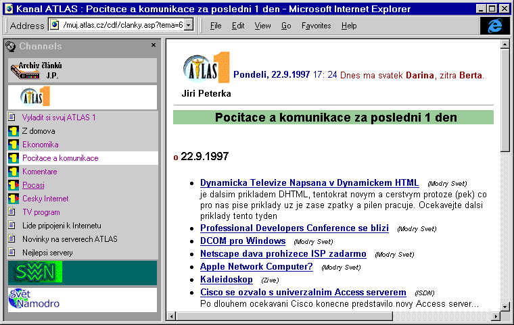Click the icon next to Z domova

pos(14,131)
